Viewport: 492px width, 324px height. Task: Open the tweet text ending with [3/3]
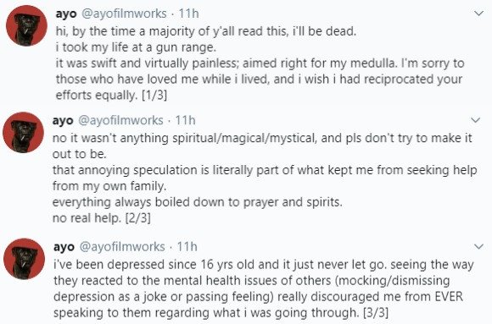coord(263,288)
